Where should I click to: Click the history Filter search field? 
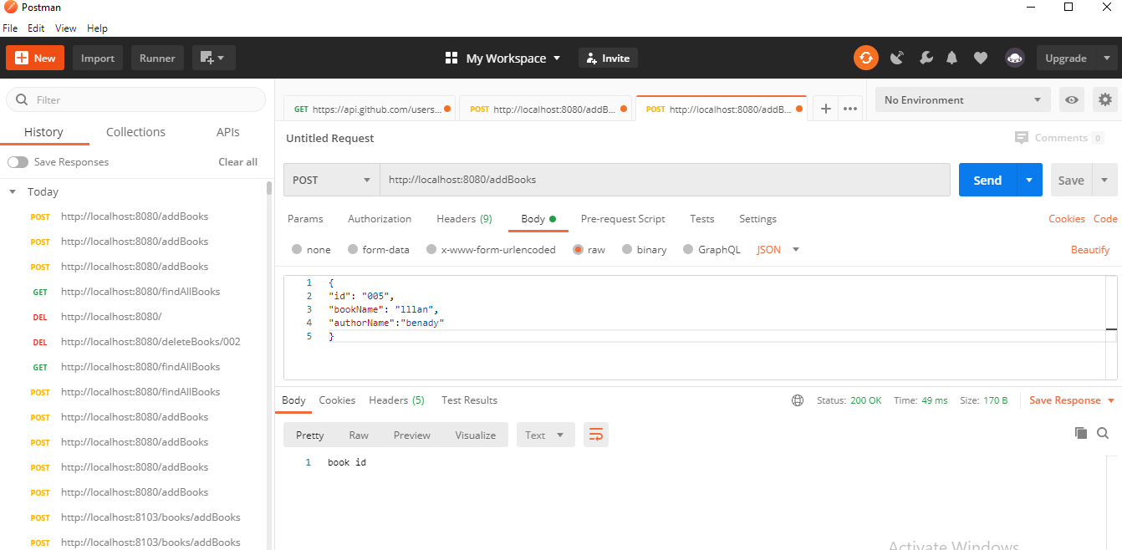coord(136,99)
